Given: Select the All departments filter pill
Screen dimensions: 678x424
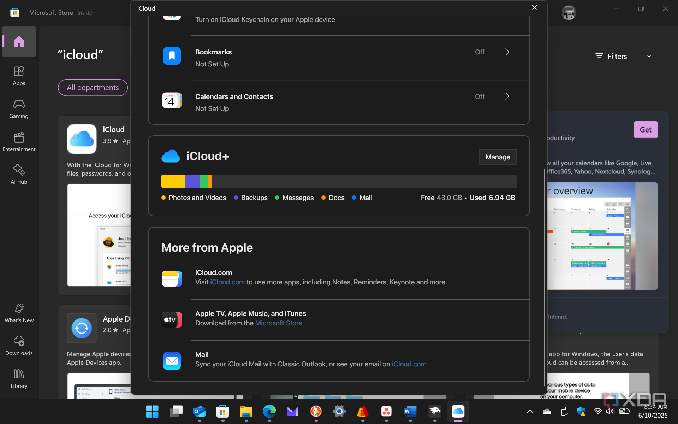Looking at the screenshot, I should pyautogui.click(x=93, y=88).
